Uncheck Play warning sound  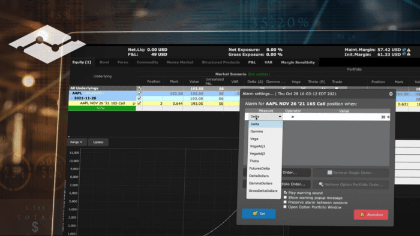coord(285,193)
